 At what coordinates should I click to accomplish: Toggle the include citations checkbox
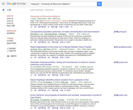click(8, 51)
